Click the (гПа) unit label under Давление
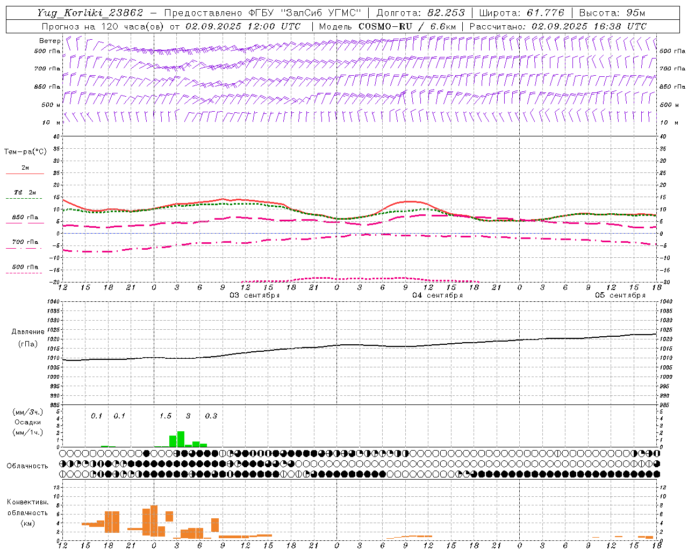688x550 pixels. [x=28, y=344]
